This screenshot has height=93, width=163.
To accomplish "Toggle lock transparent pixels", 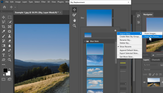I will 150,74.
